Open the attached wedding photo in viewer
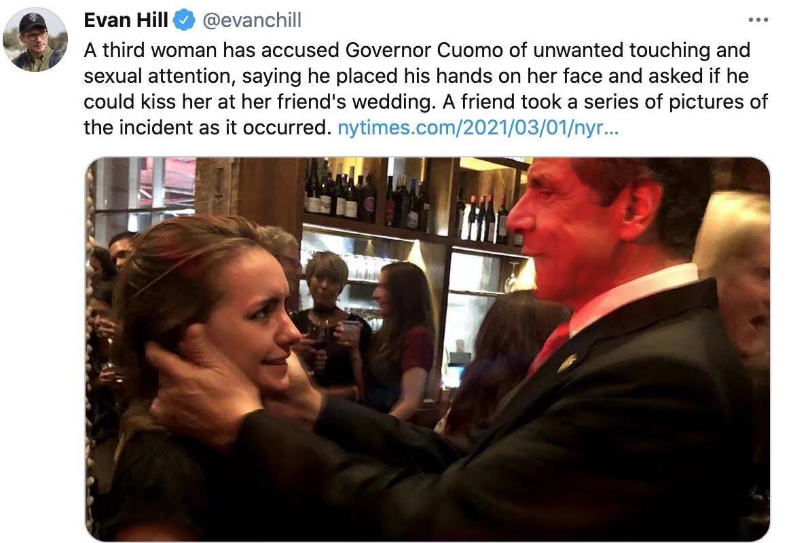 pyautogui.click(x=428, y=350)
